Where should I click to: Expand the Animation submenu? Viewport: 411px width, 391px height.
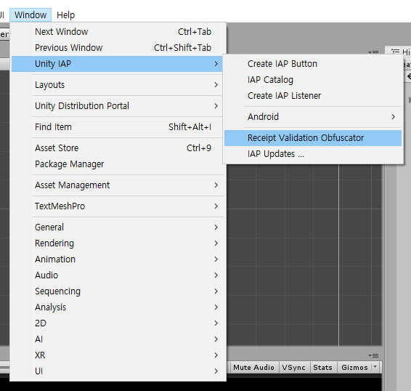click(118, 259)
